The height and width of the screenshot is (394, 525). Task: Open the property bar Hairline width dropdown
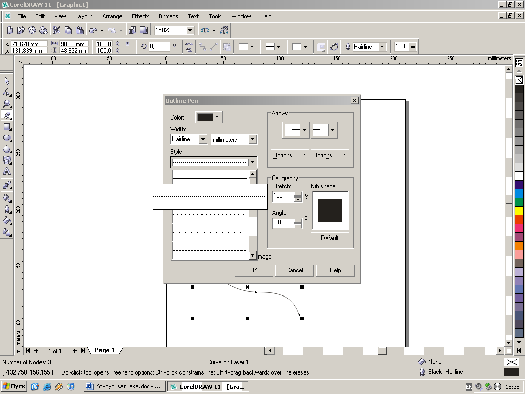pos(382,47)
